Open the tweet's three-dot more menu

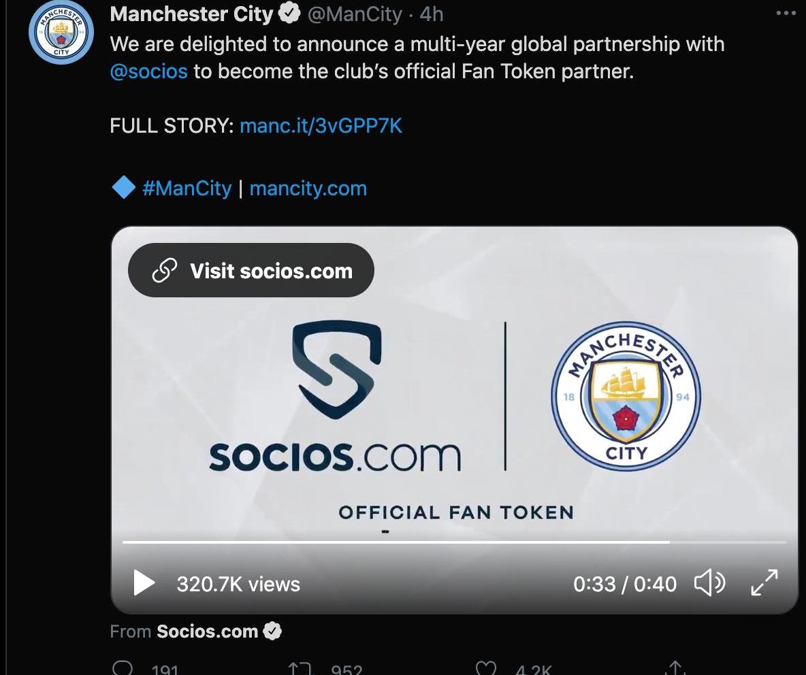pos(786,14)
